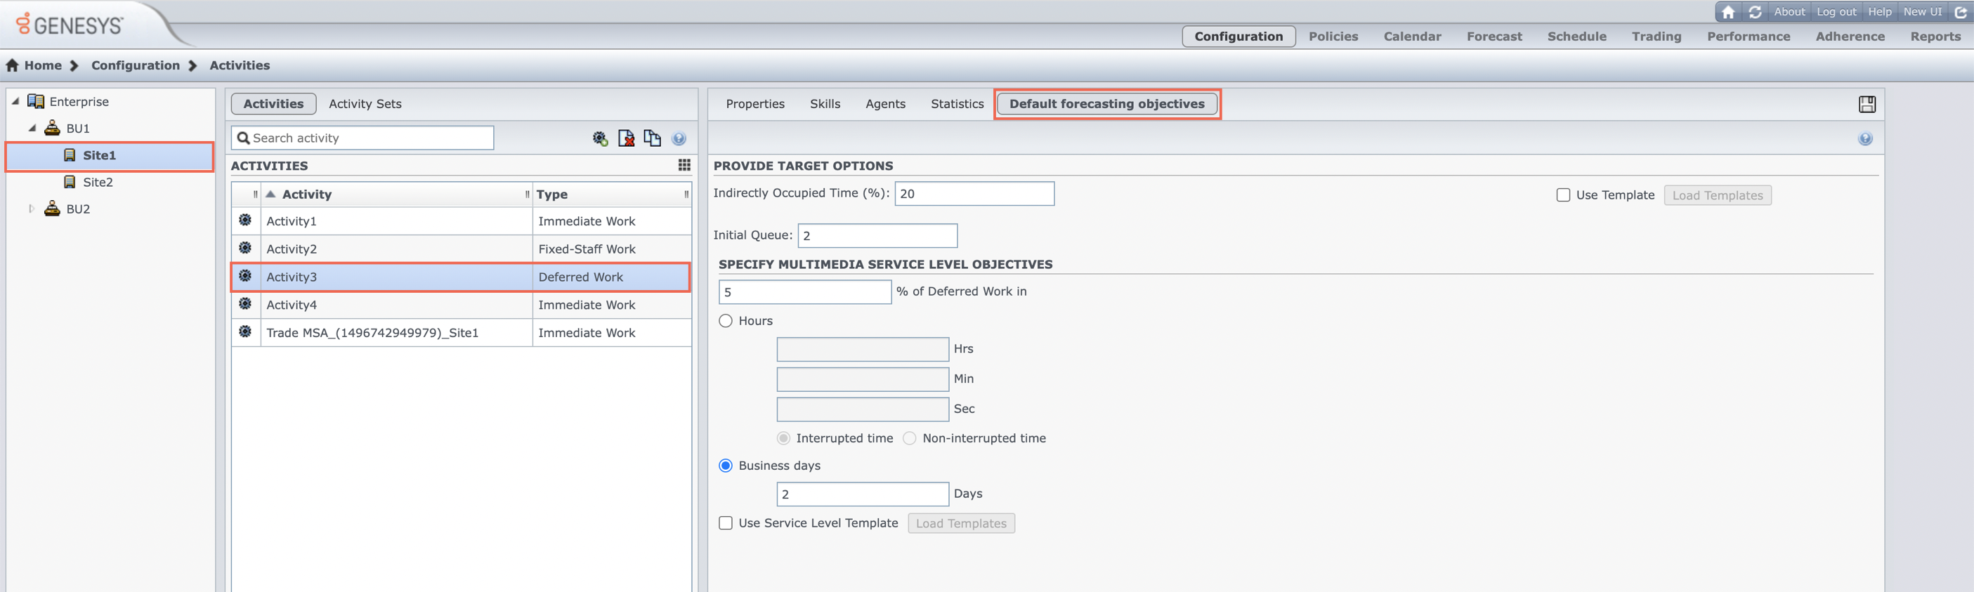This screenshot has width=1974, height=592.
Task: Click the copy activity icon
Action: 652,138
